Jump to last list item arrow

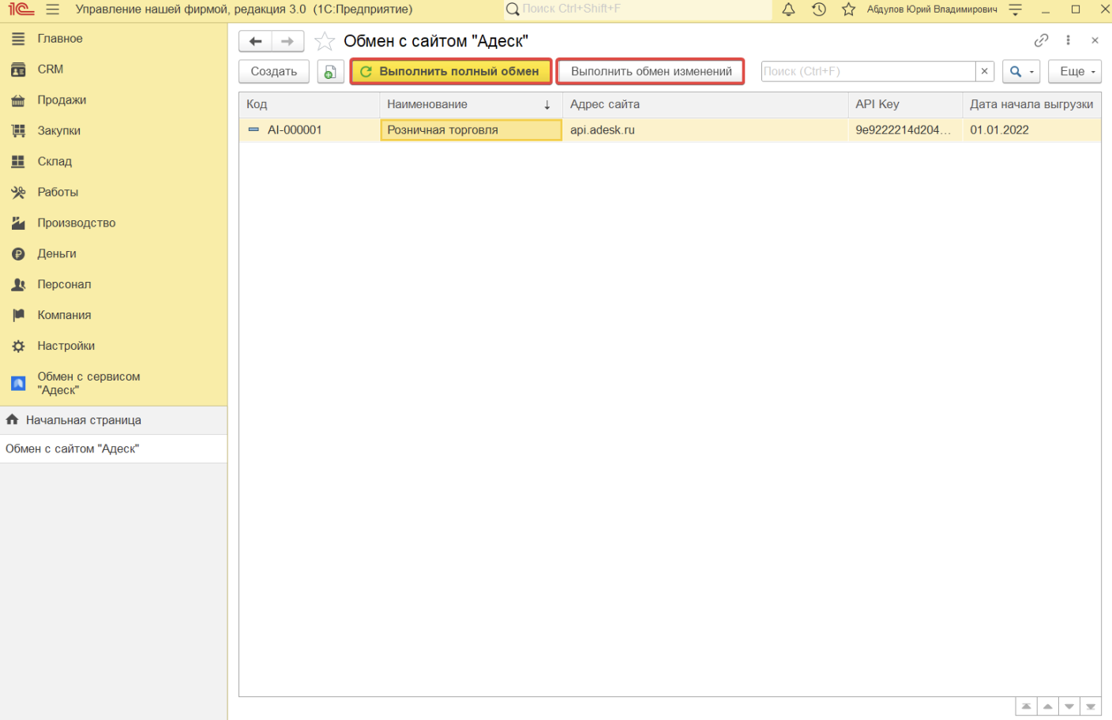(x=1090, y=707)
